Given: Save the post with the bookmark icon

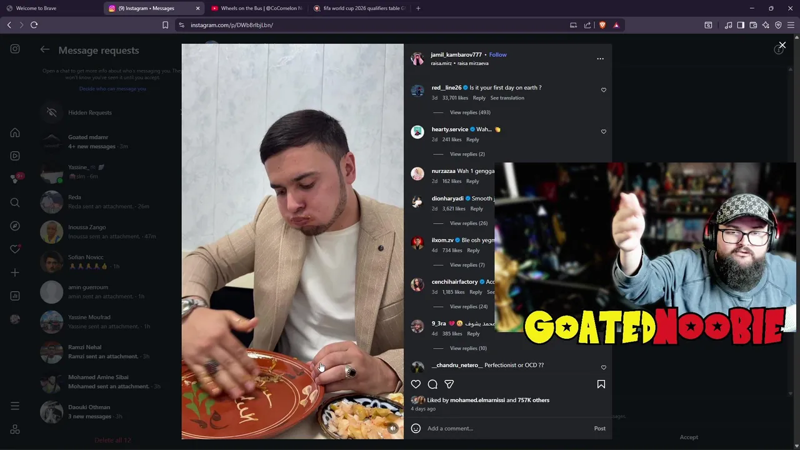Looking at the screenshot, I should coord(601,384).
